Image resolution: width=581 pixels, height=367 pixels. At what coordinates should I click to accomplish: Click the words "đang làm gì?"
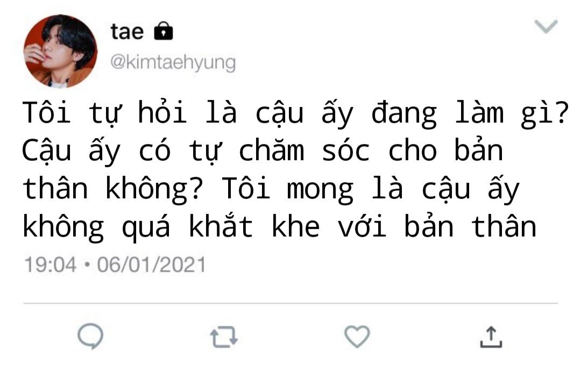pos(470,113)
